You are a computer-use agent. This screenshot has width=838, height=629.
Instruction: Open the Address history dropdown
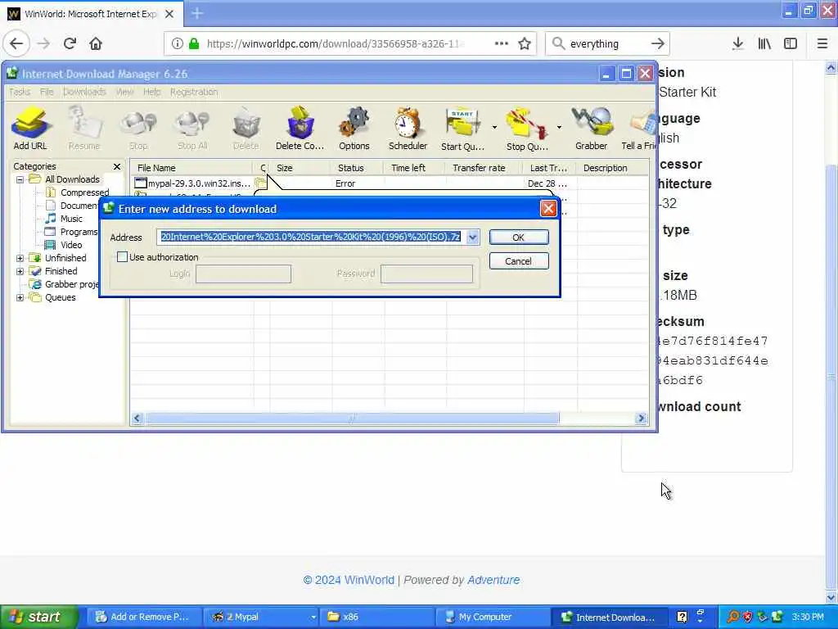tap(472, 237)
